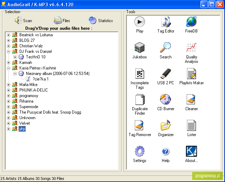Select the TecHnO 10 album label

click(x=36, y=57)
